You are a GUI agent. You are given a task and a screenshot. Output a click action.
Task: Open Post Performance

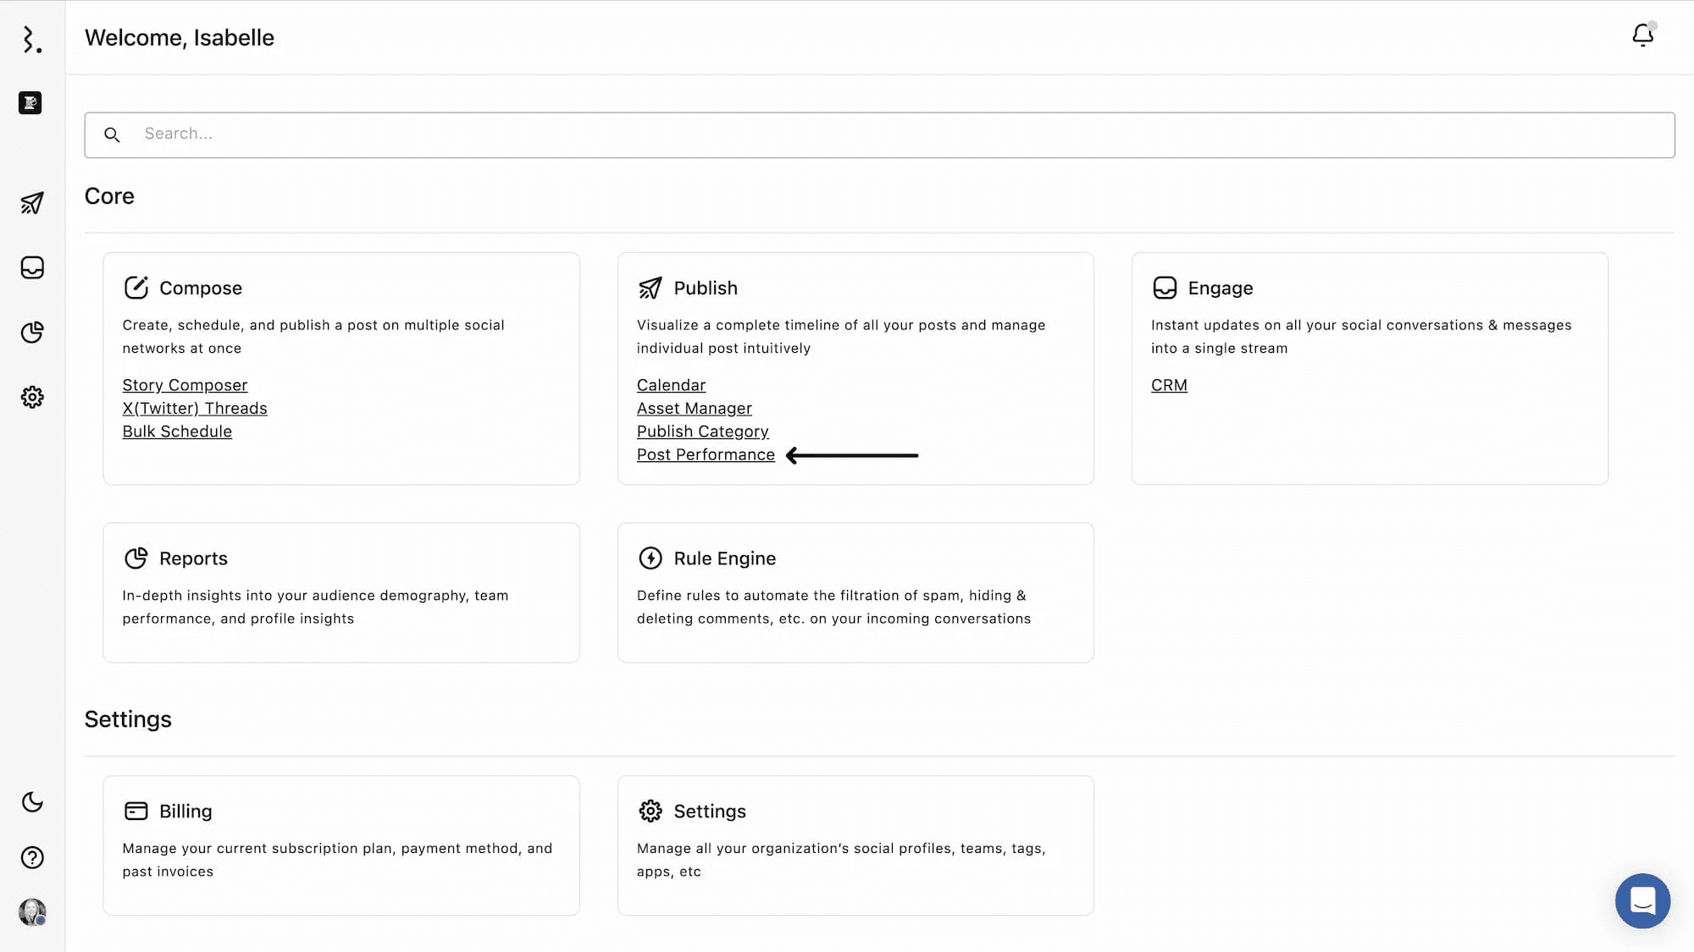[x=706, y=454]
